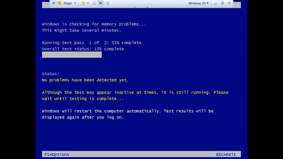The width and height of the screenshot is (283, 159).
Task: Click the send Ctrl+Alt+Del icon
Action: click(94, 3)
